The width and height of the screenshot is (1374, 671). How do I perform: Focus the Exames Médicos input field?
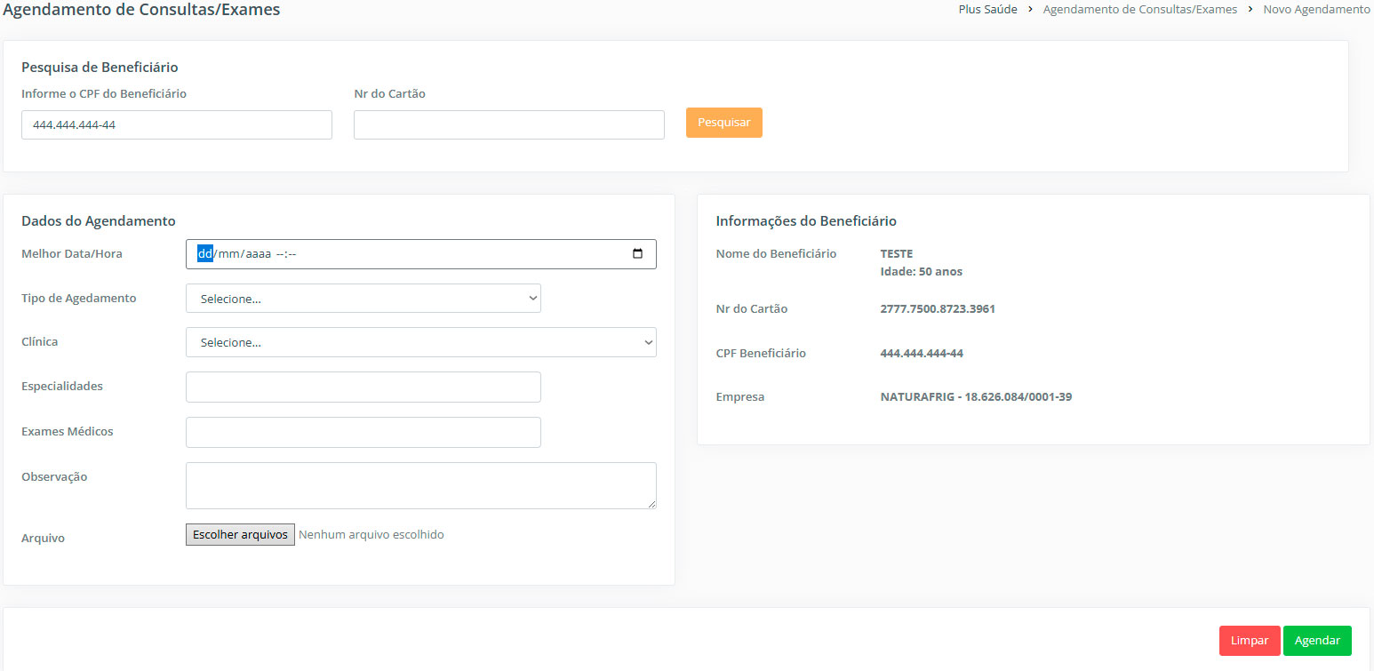point(363,432)
